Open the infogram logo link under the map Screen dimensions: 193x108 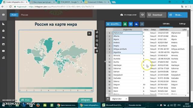tap(85, 100)
